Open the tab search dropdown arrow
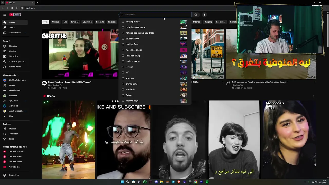 click(x=3, y=3)
